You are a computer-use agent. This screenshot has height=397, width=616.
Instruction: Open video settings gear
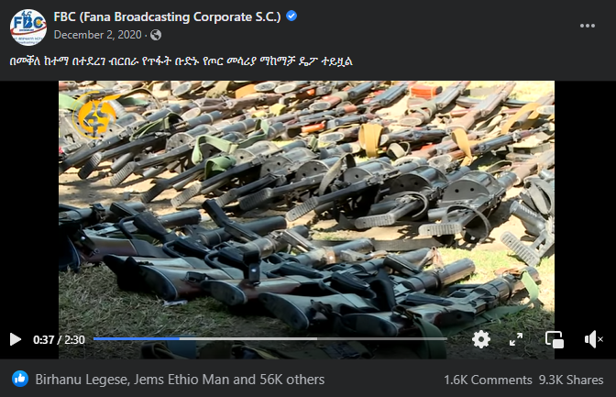481,339
